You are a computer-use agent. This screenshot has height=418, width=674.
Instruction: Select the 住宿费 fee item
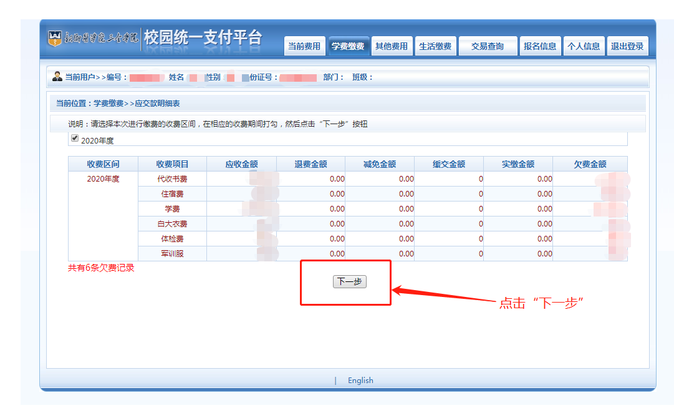pyautogui.click(x=172, y=194)
